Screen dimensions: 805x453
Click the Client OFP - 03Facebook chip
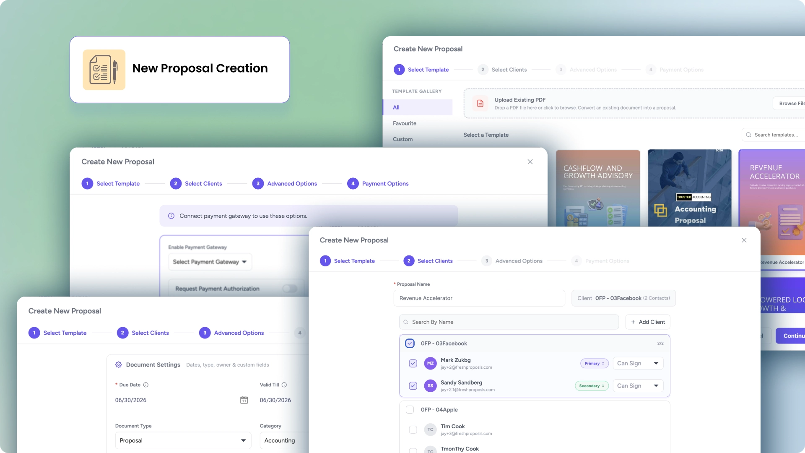[623, 298]
